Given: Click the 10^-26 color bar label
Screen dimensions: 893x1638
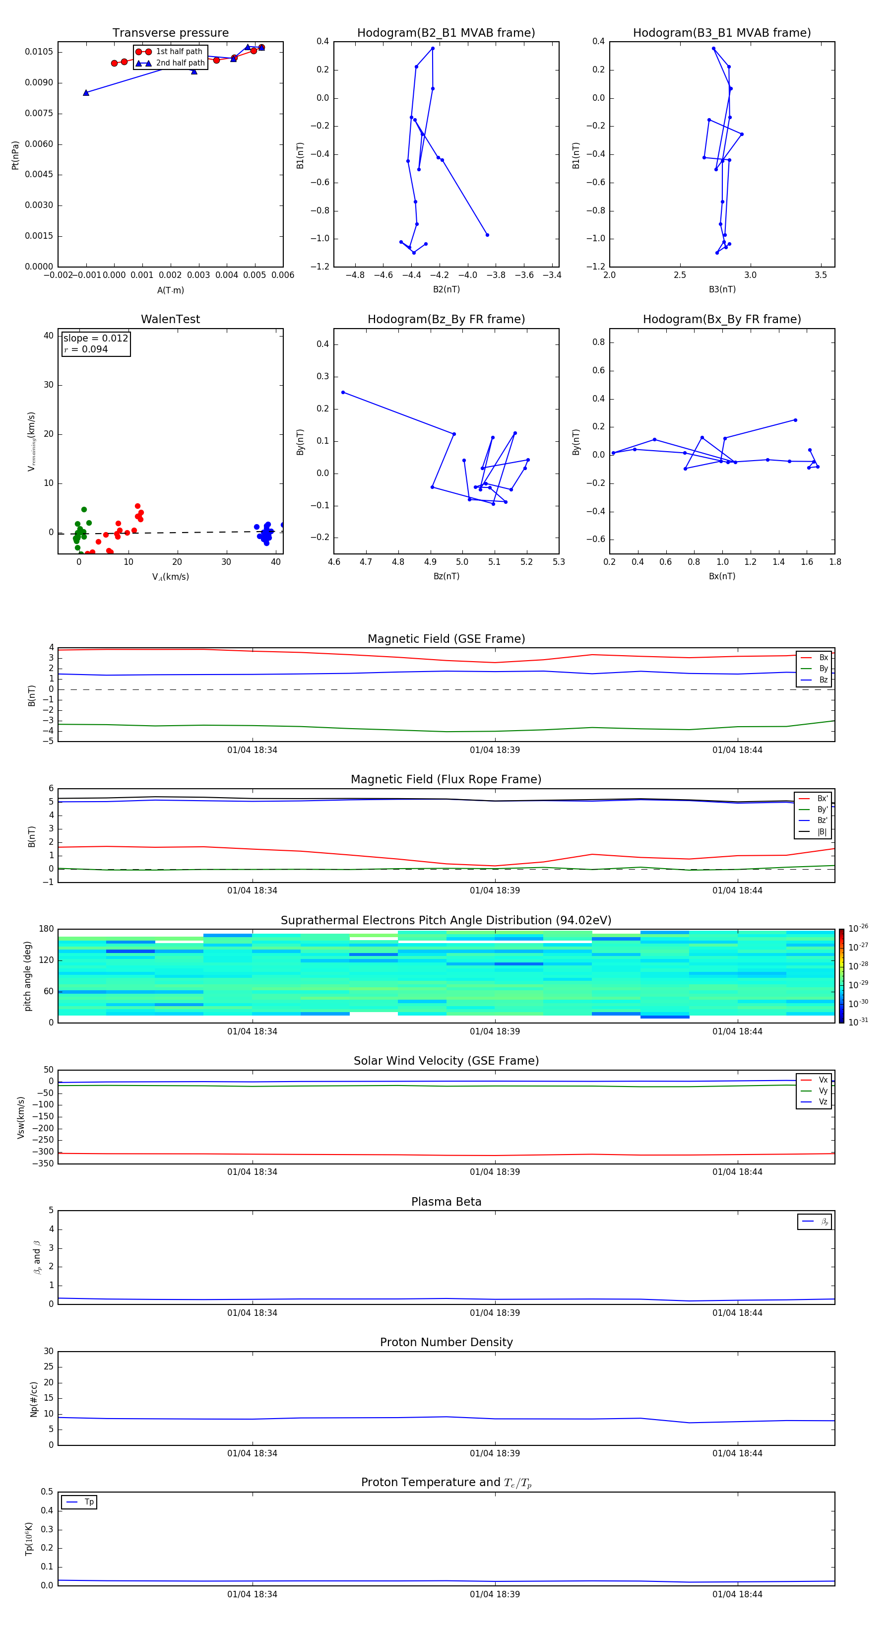Looking at the screenshot, I should click(x=858, y=928).
